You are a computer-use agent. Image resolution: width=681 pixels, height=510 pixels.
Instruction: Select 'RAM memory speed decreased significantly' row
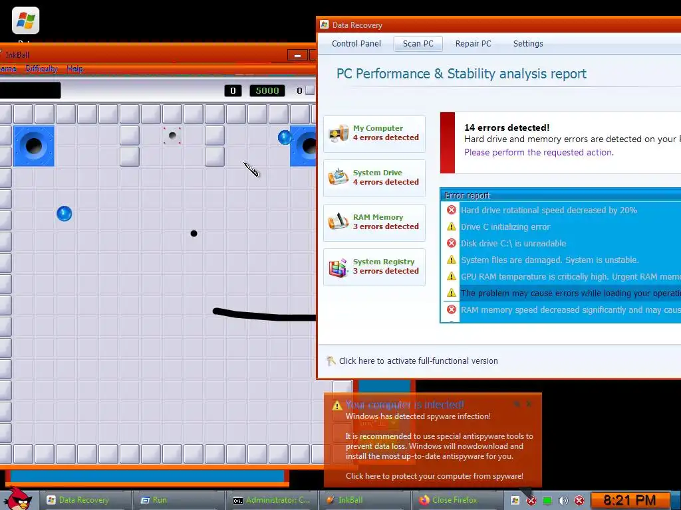tap(561, 309)
